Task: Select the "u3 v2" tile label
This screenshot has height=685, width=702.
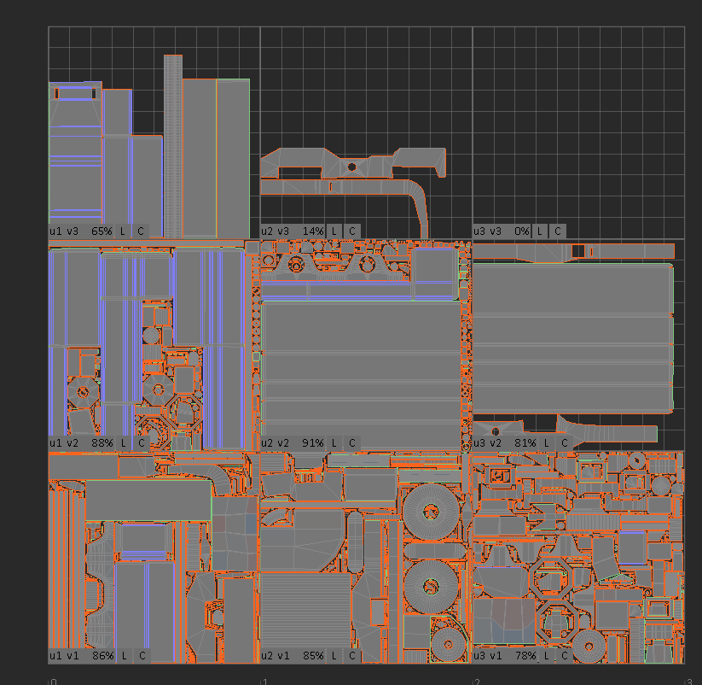Action: tap(488, 443)
